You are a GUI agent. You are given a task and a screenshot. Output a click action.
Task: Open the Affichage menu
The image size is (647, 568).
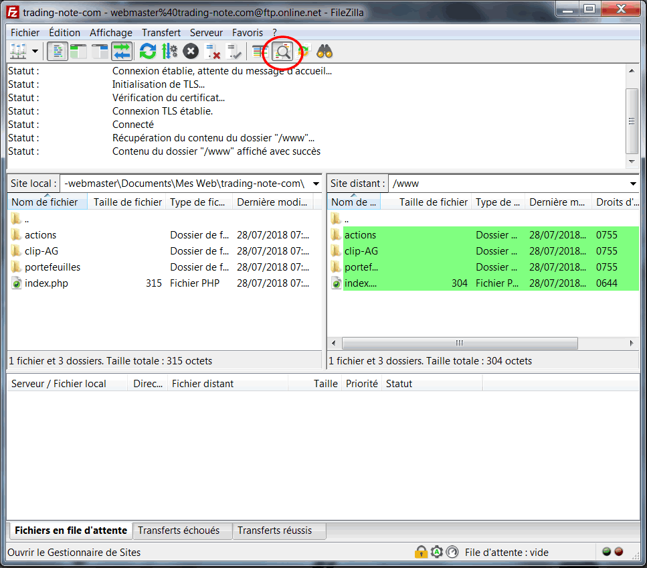(x=111, y=33)
